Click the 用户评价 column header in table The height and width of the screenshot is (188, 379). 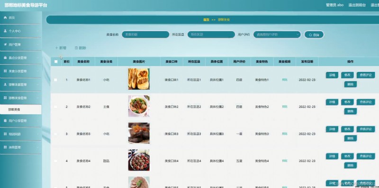[239, 62]
